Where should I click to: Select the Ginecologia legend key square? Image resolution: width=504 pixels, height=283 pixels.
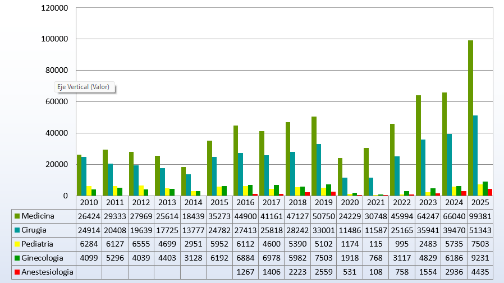pyautogui.click(x=17, y=258)
